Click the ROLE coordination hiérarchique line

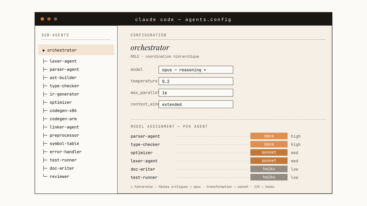coord(165,56)
